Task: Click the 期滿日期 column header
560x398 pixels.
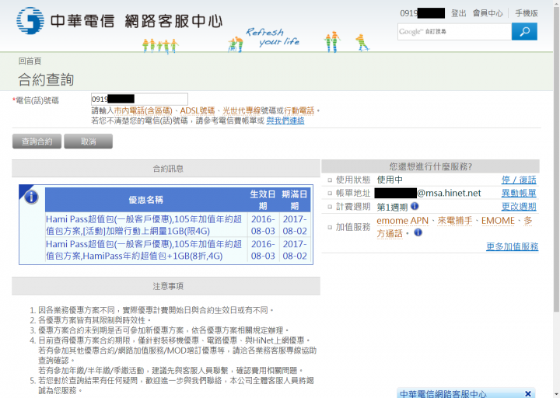Action: click(294, 200)
